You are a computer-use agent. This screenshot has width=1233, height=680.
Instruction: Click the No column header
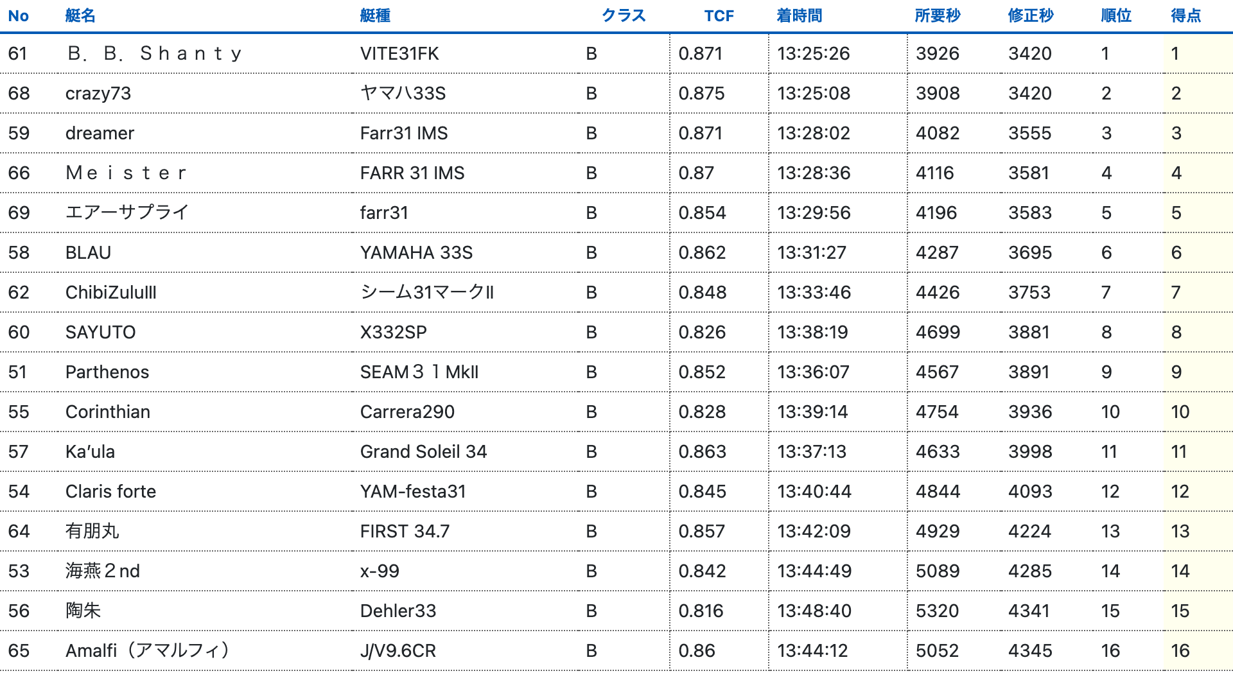18,16
